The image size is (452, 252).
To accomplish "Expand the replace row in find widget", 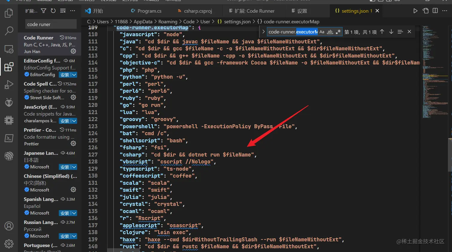I will (263, 32).
